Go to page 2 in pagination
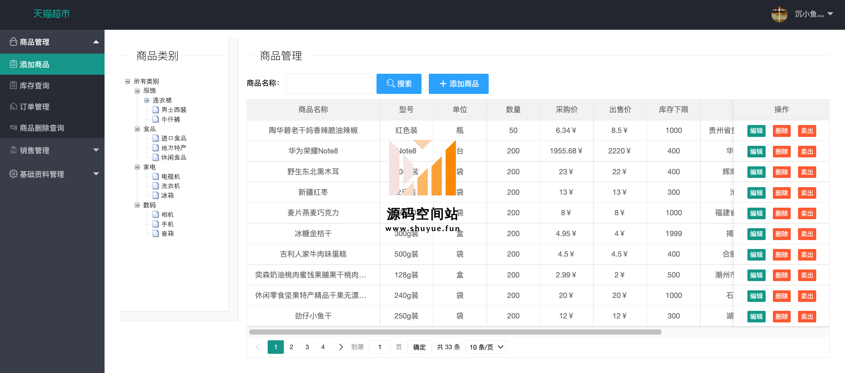The image size is (845, 373). pos(291,347)
